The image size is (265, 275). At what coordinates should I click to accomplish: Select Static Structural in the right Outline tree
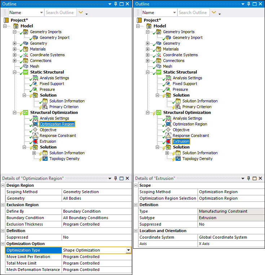coord(180,72)
